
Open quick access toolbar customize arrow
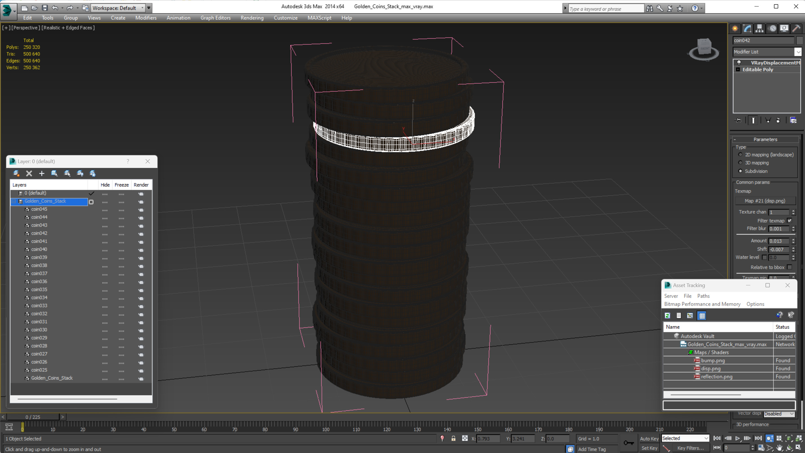(x=149, y=8)
